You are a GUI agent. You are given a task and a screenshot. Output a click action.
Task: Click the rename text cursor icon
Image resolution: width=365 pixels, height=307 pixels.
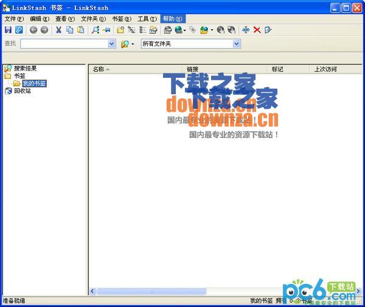coord(246,30)
